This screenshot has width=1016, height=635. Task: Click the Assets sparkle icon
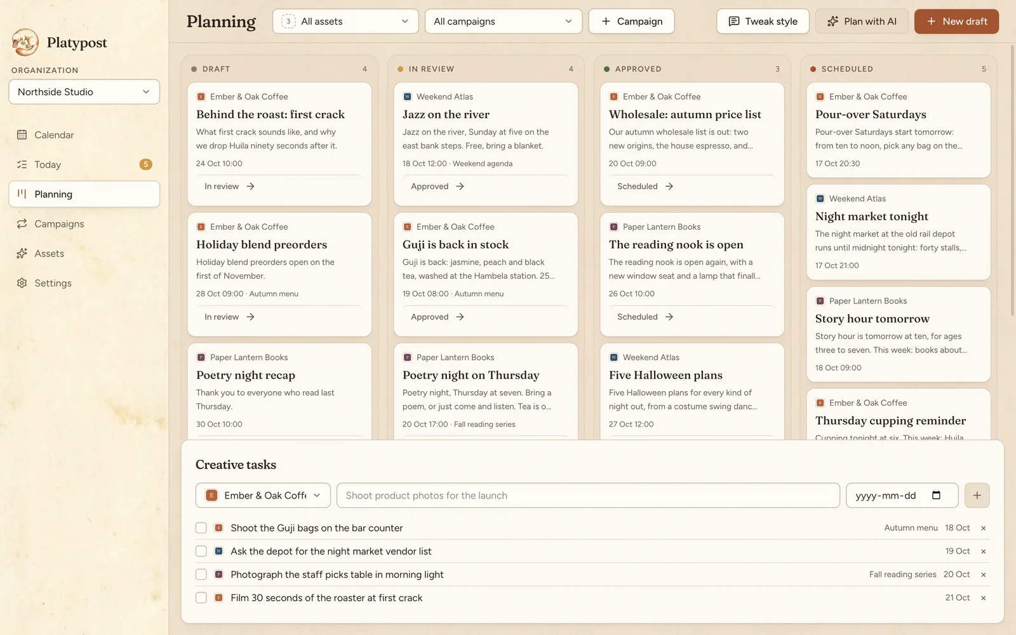point(22,253)
